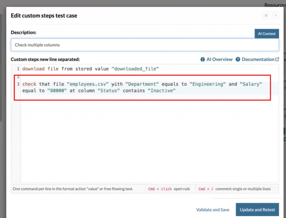Click the Documentation question mark icon
The image size is (286, 218).
pos(238,59)
